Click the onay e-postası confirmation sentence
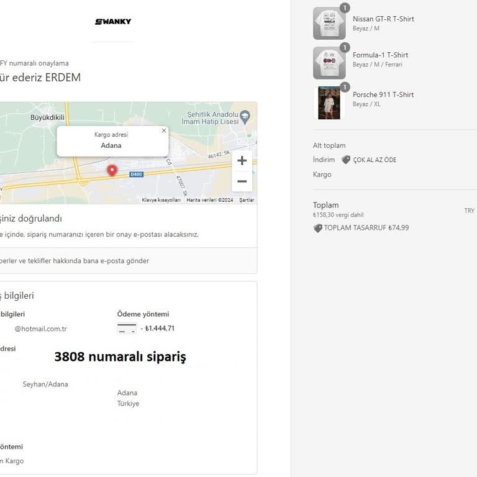Viewport: 477px width, 477px height. pos(99,235)
